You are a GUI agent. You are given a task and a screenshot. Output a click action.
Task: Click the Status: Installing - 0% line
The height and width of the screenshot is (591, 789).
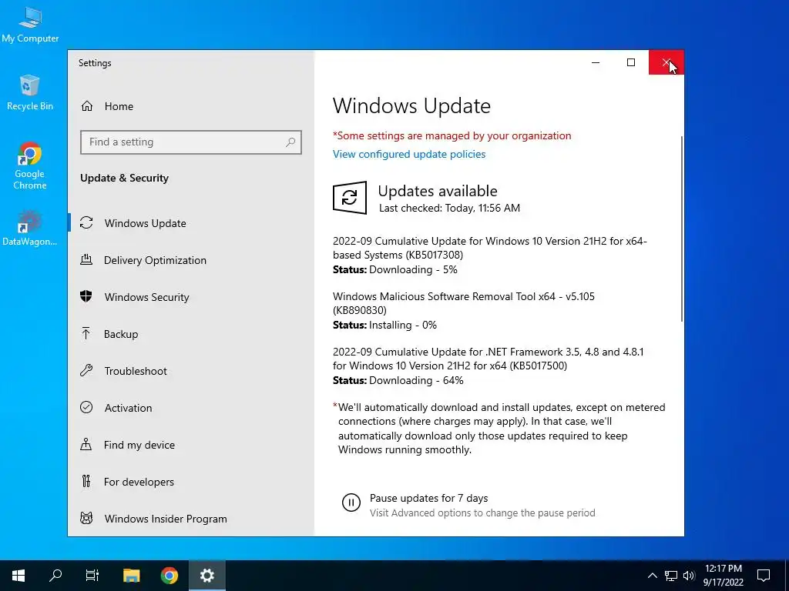385,326
